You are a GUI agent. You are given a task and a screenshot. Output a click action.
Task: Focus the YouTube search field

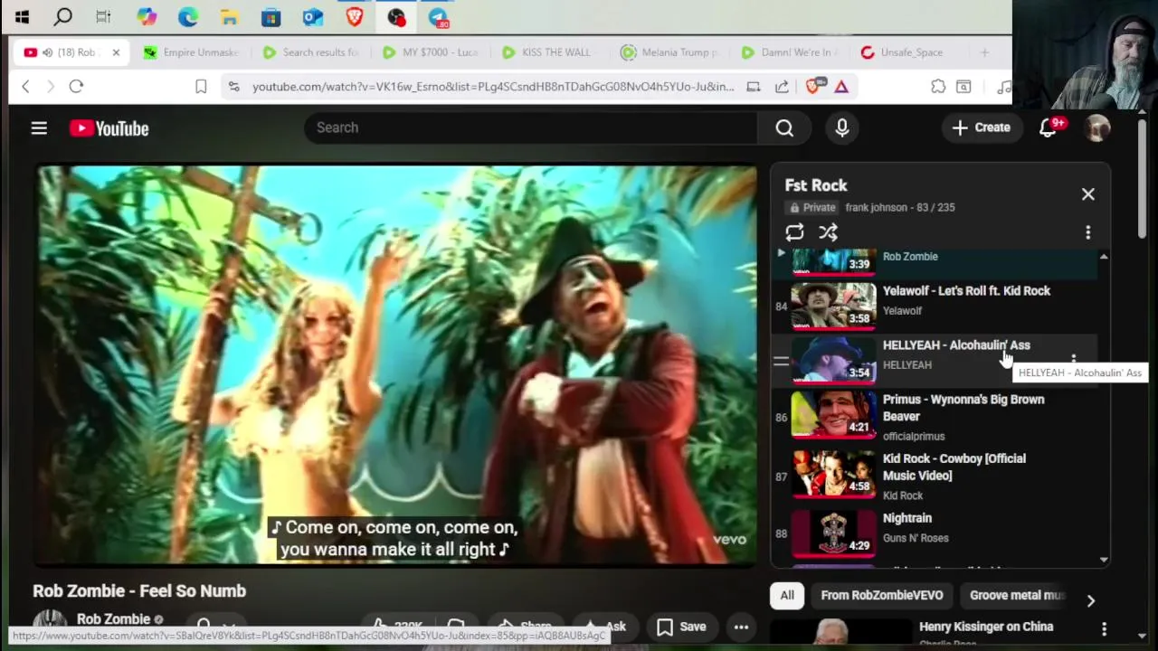pos(531,128)
